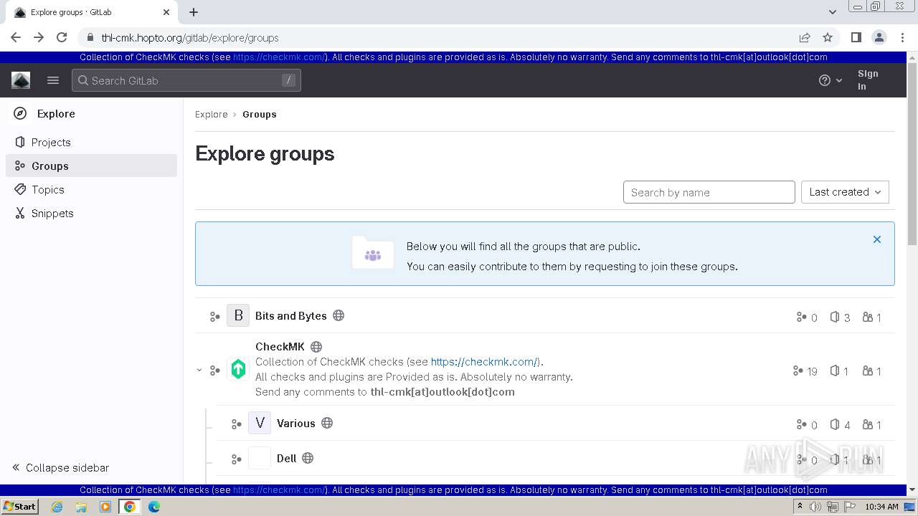Click the CheckMK public globe icon
The width and height of the screenshot is (918, 516).
(x=316, y=346)
